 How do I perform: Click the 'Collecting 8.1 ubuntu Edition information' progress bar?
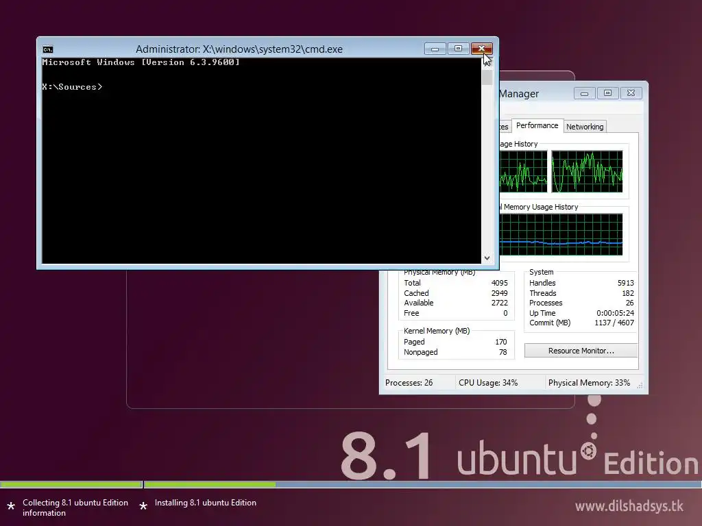71,484
